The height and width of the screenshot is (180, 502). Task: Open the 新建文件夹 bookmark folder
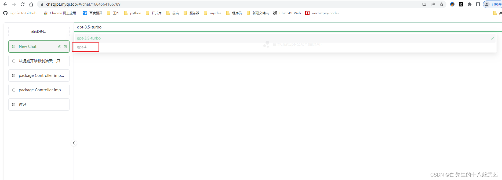(x=257, y=13)
